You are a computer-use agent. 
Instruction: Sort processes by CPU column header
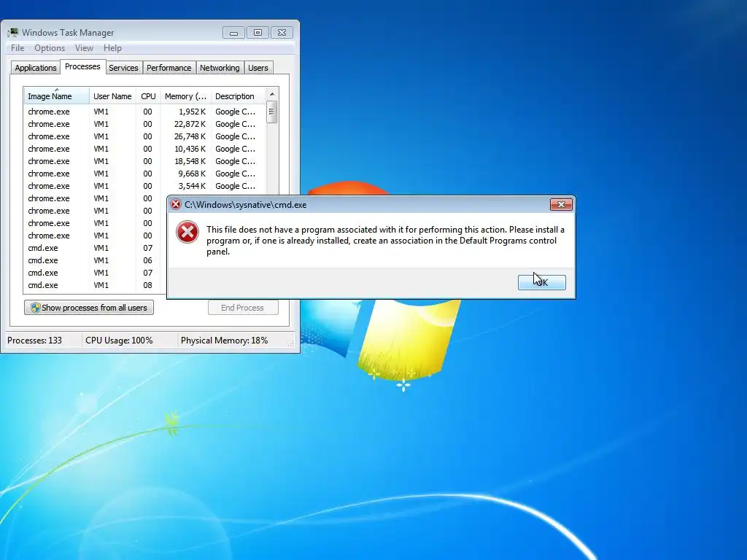pos(148,96)
